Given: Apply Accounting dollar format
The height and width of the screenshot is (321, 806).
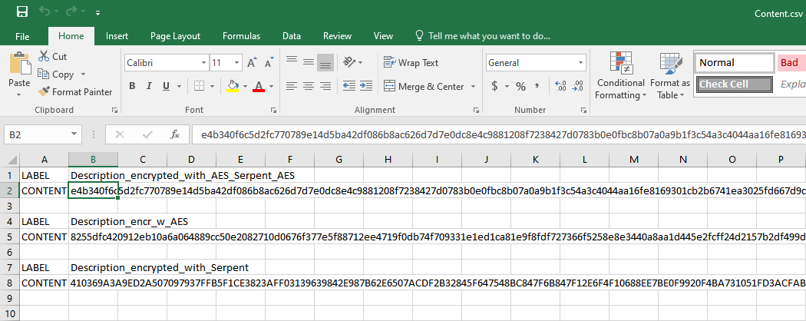Looking at the screenshot, I should click(494, 86).
